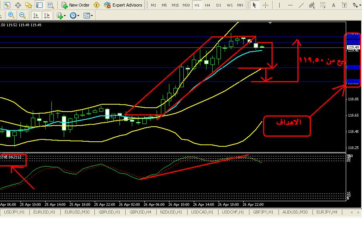Select the Trendline drawing tool
362x234 pixels.
[x=301, y=5]
